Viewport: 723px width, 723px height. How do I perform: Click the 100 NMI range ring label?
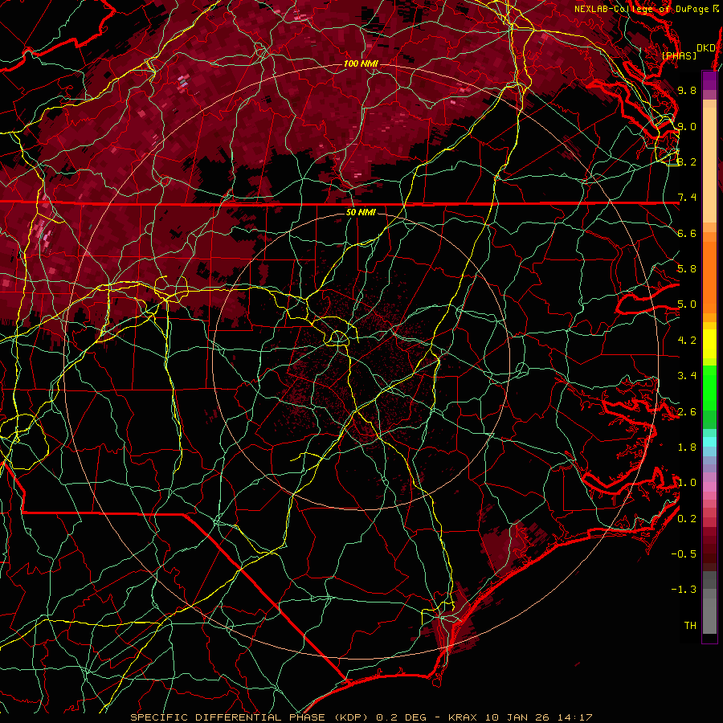click(x=361, y=63)
